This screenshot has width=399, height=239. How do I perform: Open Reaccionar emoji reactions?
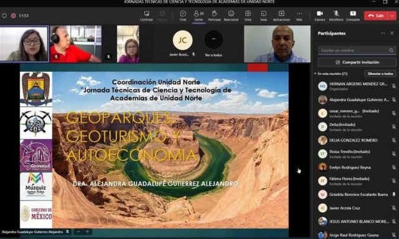[x=231, y=16]
